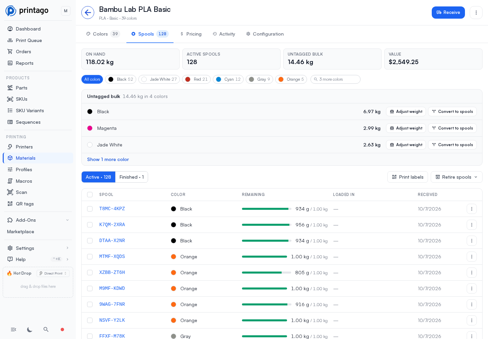Toggle dark mode moon icon
488x339 pixels.
pyautogui.click(x=30, y=330)
